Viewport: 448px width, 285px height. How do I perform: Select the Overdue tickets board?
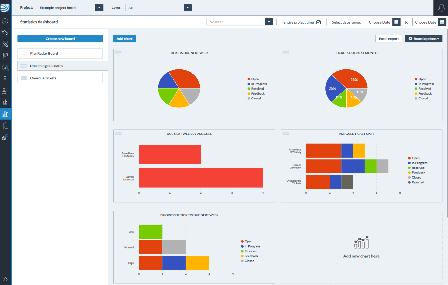pyautogui.click(x=60, y=78)
